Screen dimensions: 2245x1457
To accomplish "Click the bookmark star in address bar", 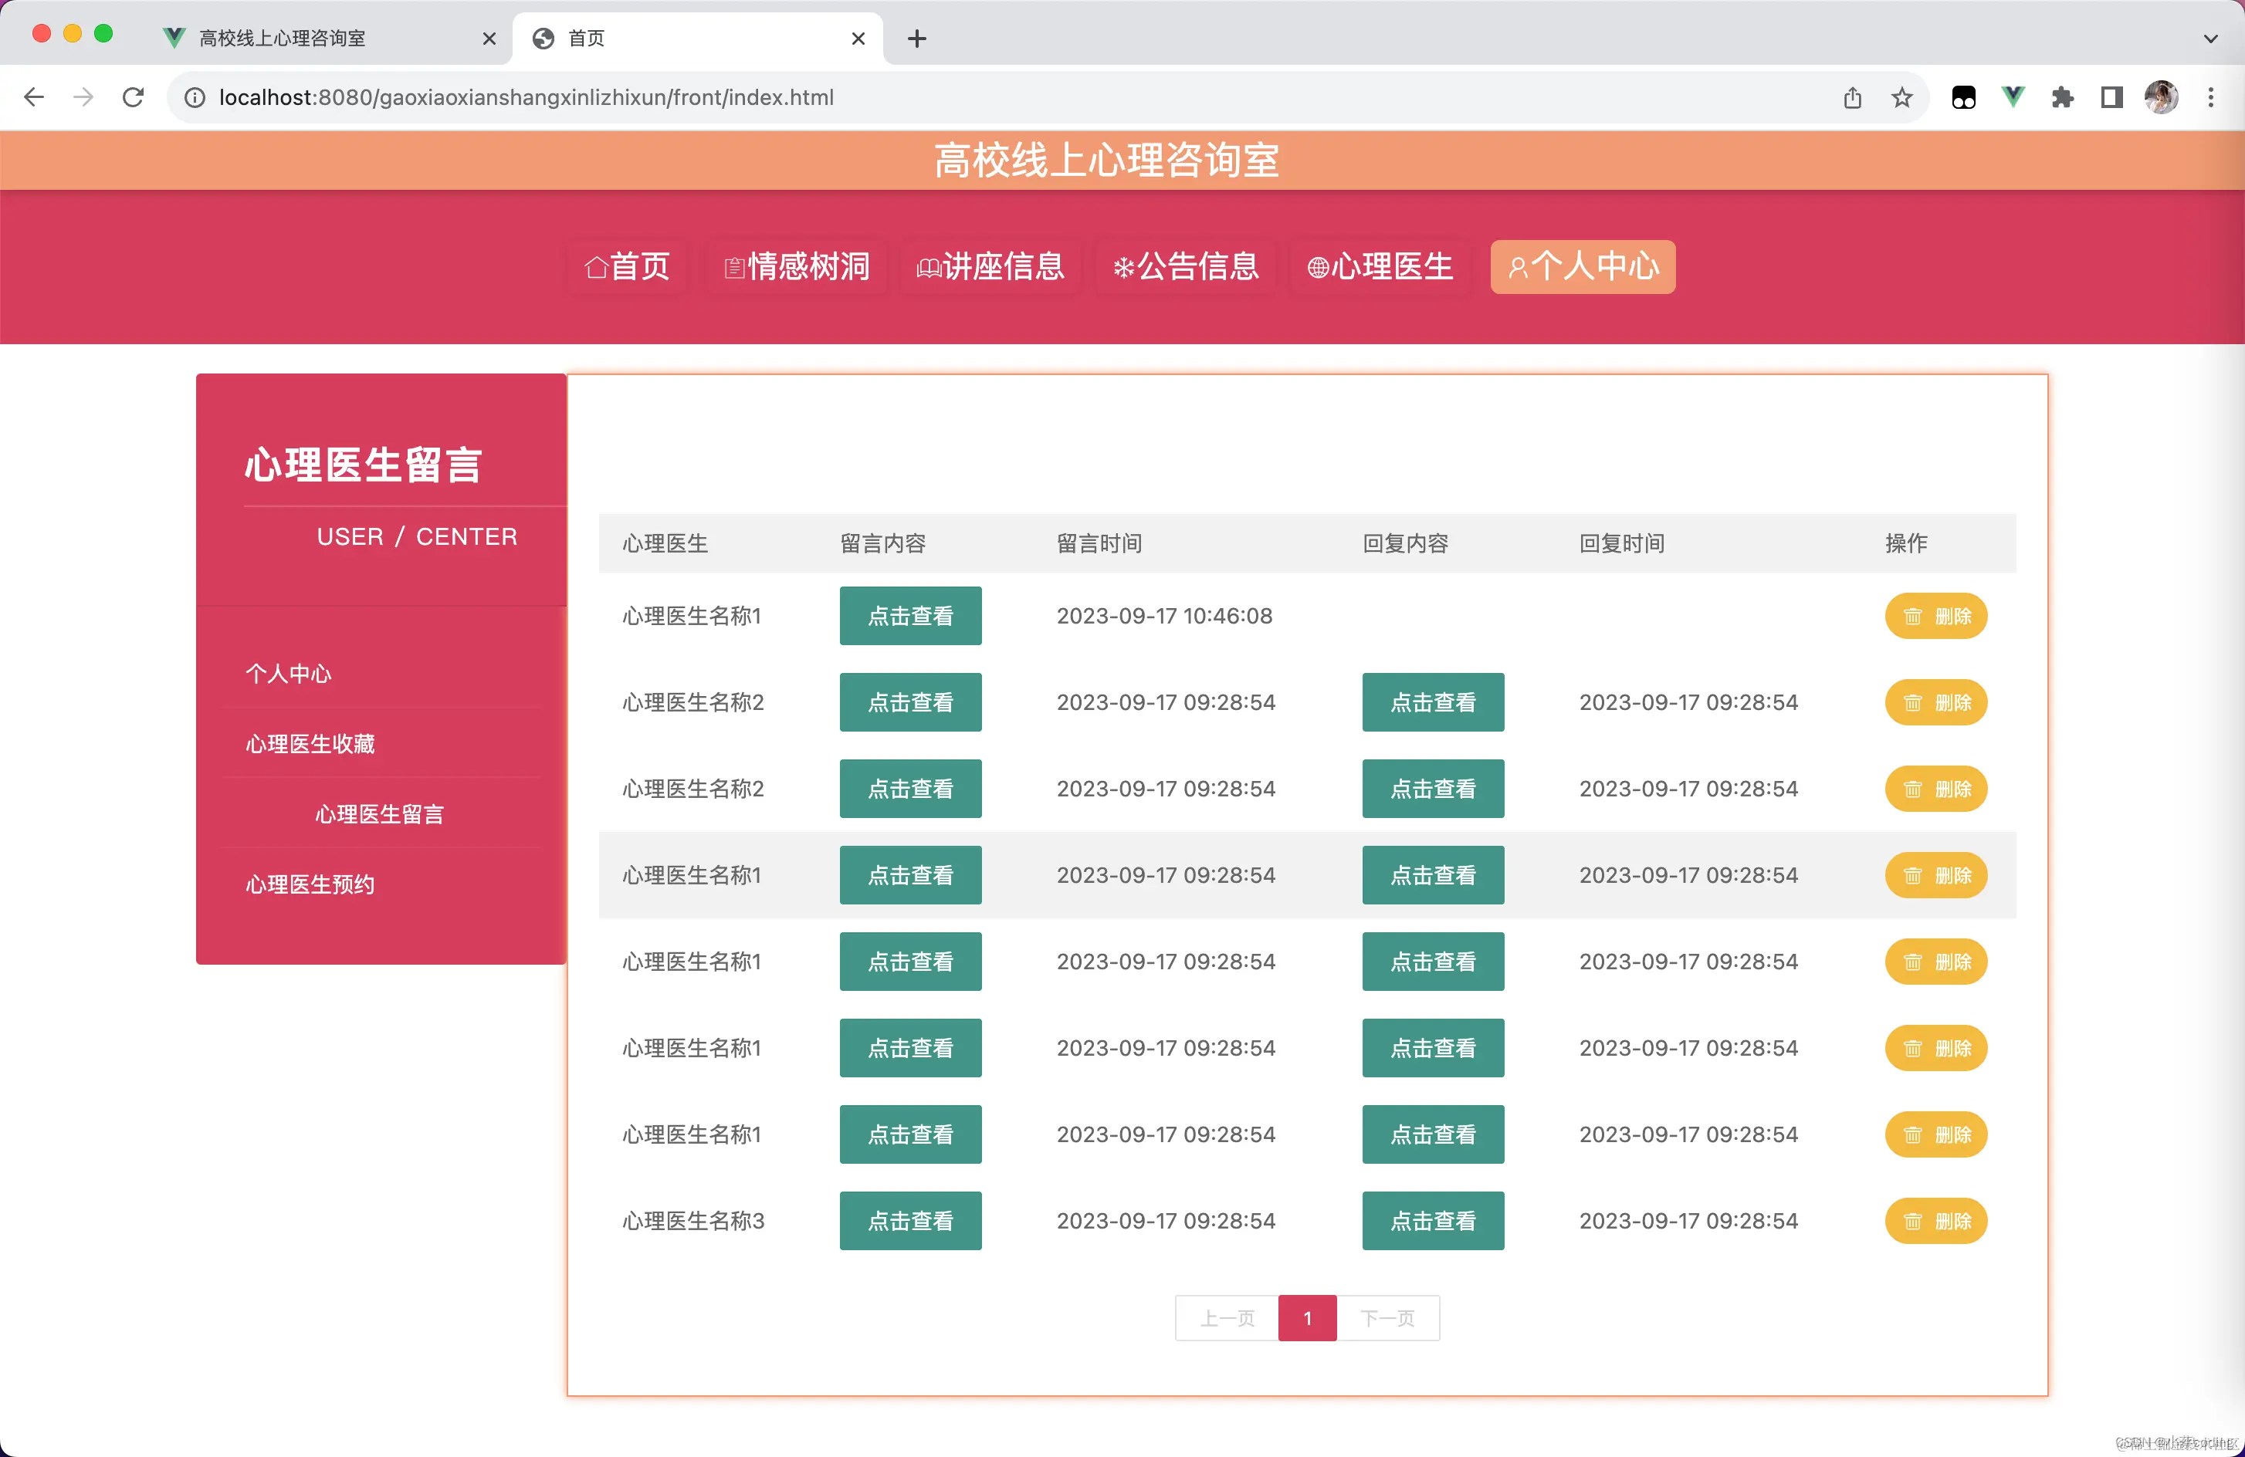I will (1901, 97).
